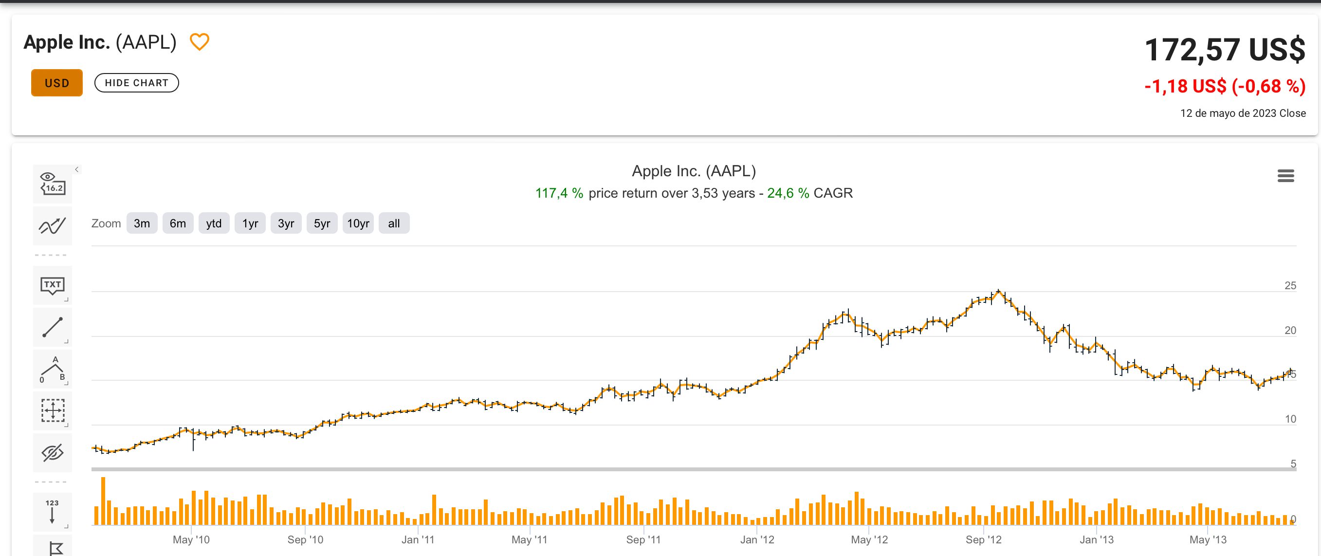Click the tallest volume bar near chart start

103,501
